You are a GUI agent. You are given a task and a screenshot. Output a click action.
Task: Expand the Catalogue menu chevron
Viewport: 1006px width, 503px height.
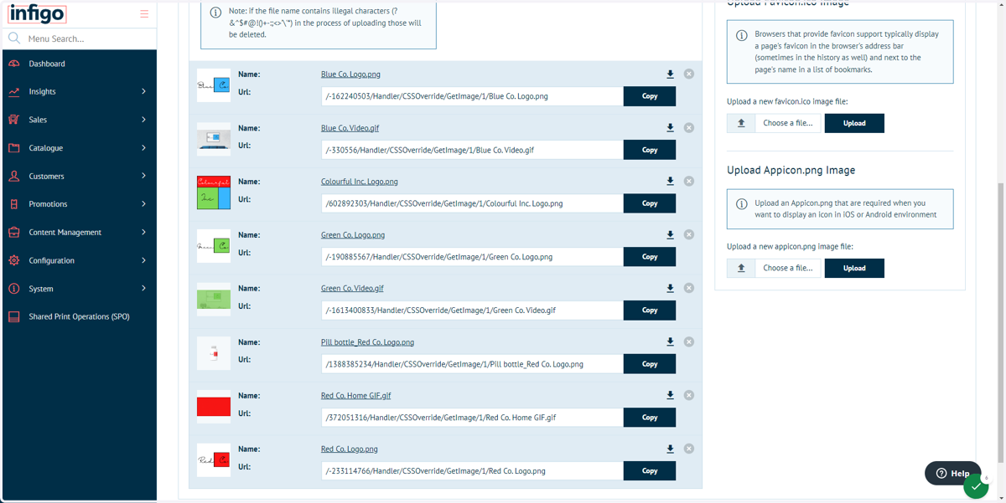click(x=143, y=148)
